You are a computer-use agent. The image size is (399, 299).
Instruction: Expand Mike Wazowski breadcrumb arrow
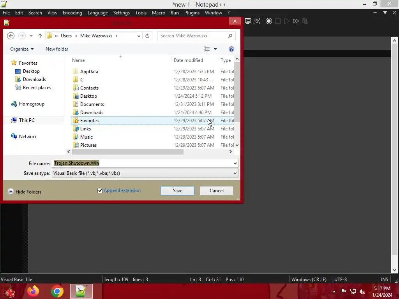pos(116,36)
